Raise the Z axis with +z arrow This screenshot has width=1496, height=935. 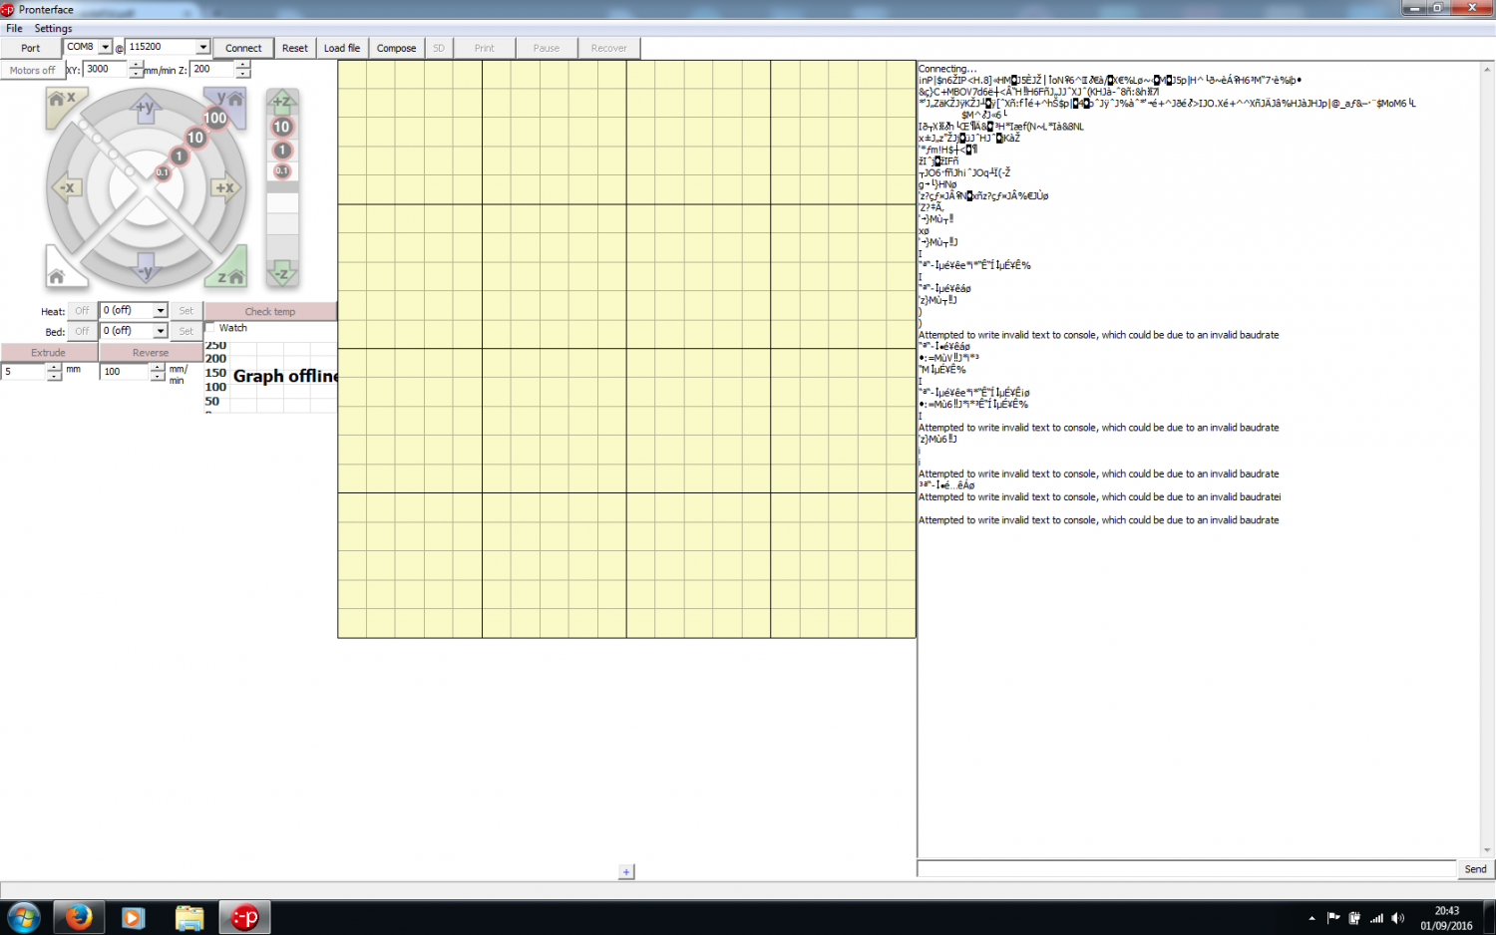[x=282, y=102]
